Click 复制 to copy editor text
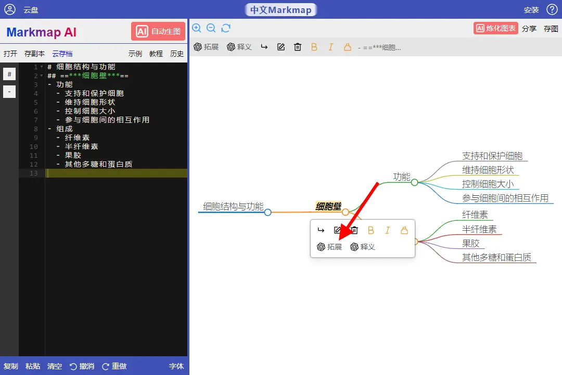This screenshot has width=562, height=375. [x=11, y=366]
